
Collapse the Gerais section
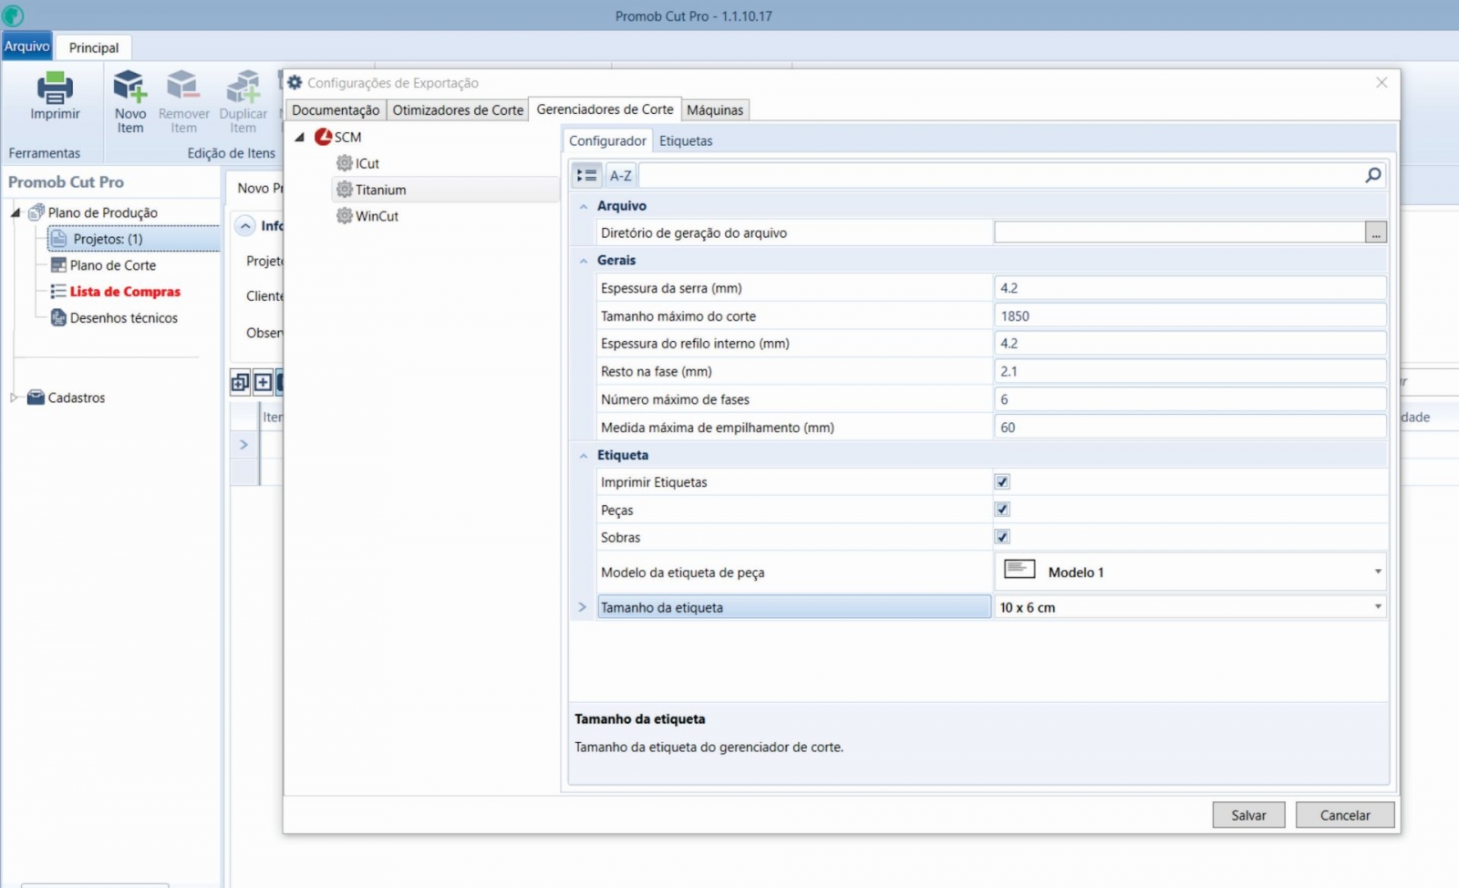(x=584, y=261)
